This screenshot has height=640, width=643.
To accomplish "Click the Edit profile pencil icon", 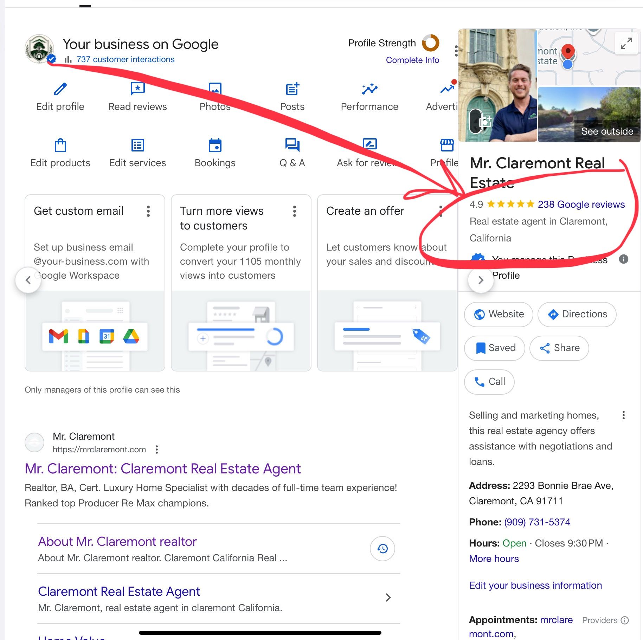I will click(x=60, y=89).
